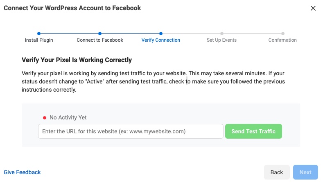Click the Next button
Image resolution: width=323 pixels, height=182 pixels.
[x=305, y=172]
